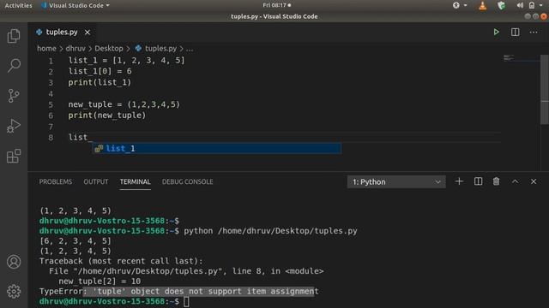Click 'python /home/dhruv/Desktop/tuples.py' command text
Viewport: 549px width, 308px height.
[270, 231]
